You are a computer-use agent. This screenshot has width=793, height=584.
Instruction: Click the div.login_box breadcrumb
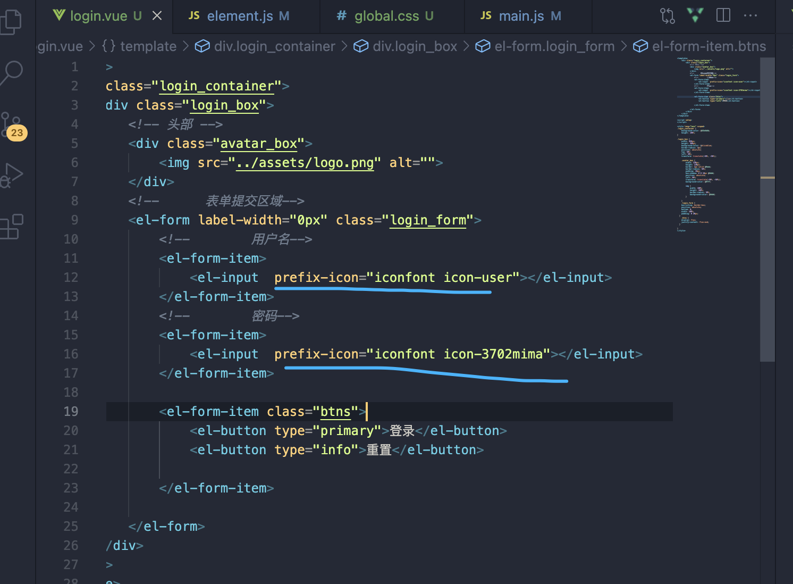(x=406, y=46)
